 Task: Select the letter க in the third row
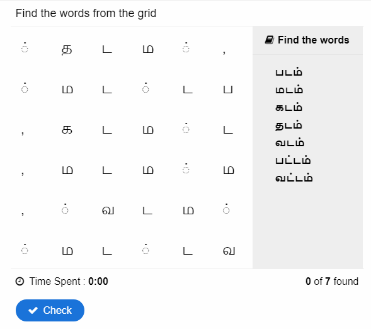(67, 130)
